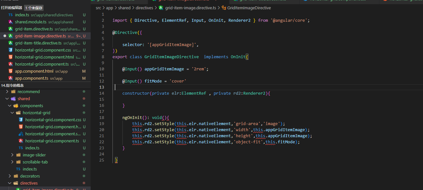
Task: Click the CSS icon of horizontal-grid.component.css in the tree
Action: pos(21,120)
